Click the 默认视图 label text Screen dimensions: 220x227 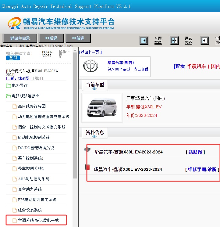pos(188,40)
